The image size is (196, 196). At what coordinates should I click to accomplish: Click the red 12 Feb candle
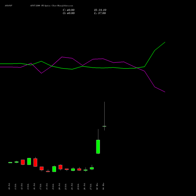tap(23, 162)
